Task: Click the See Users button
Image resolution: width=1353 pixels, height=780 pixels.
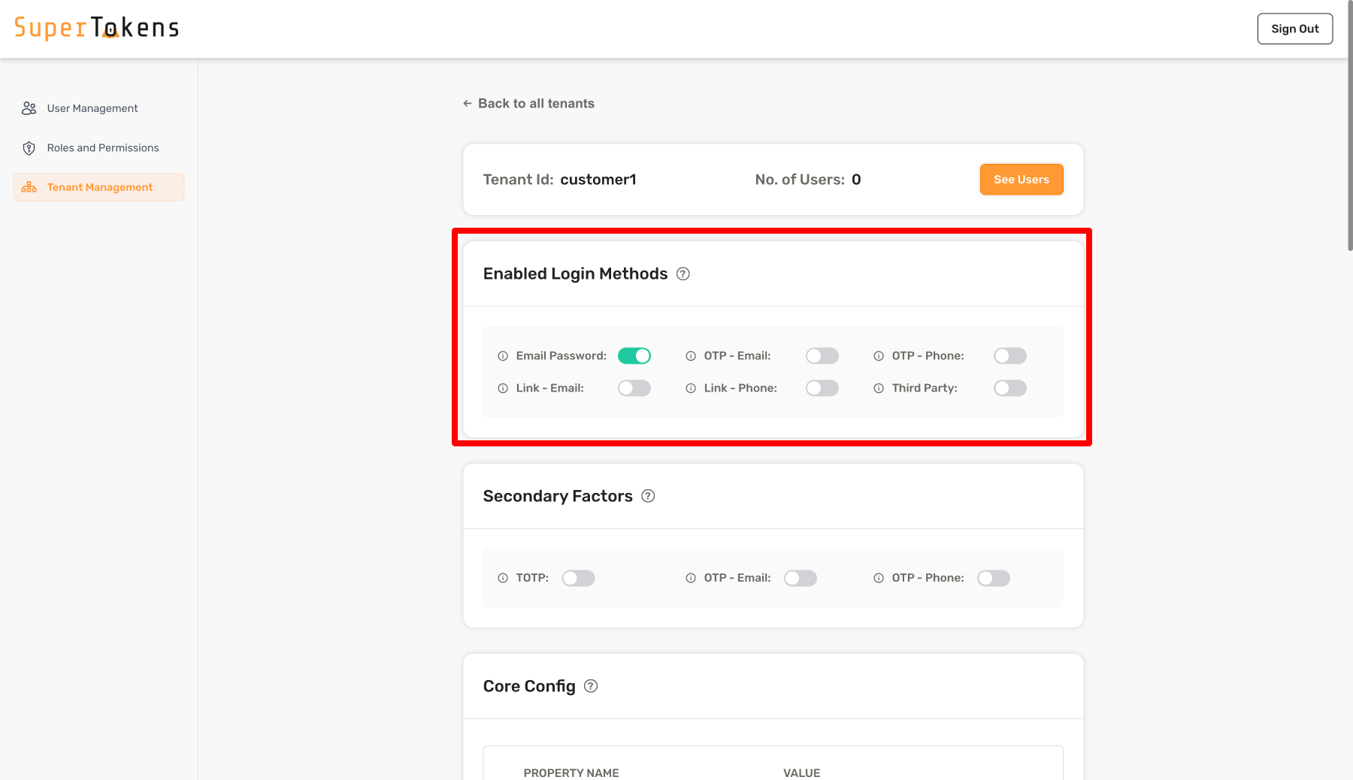Action: click(1021, 180)
